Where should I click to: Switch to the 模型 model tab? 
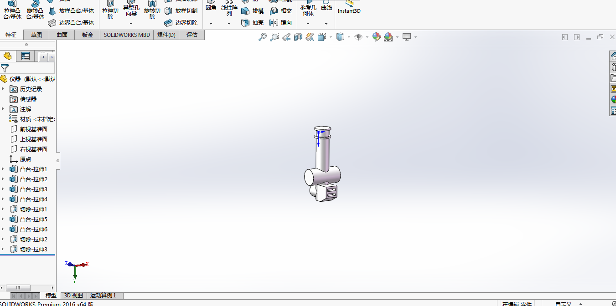51,296
